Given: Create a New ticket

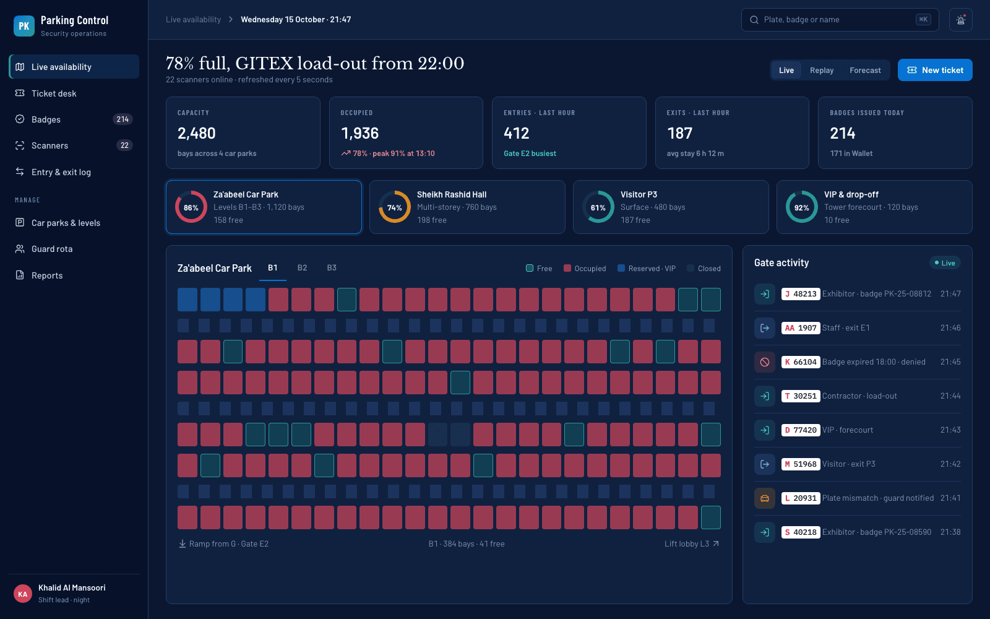Looking at the screenshot, I should pos(935,70).
